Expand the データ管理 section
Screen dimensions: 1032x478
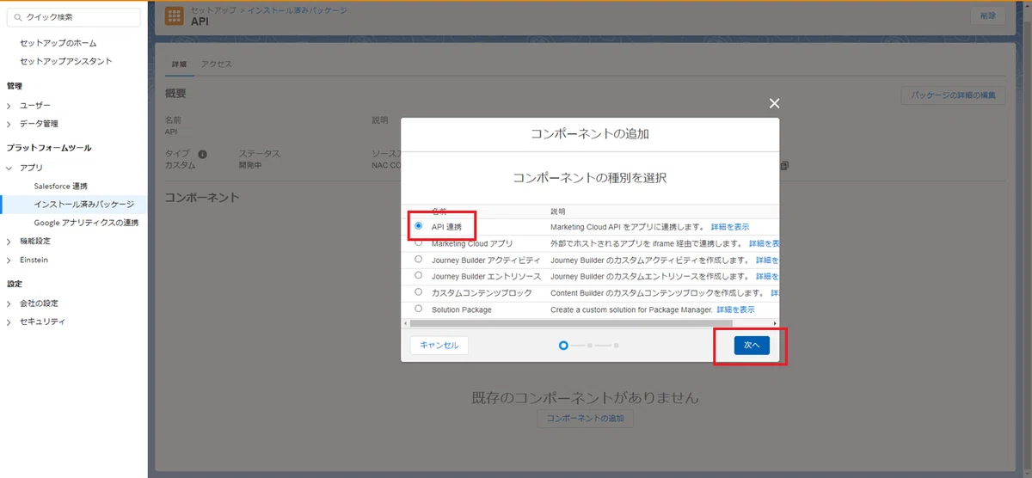[x=9, y=124]
